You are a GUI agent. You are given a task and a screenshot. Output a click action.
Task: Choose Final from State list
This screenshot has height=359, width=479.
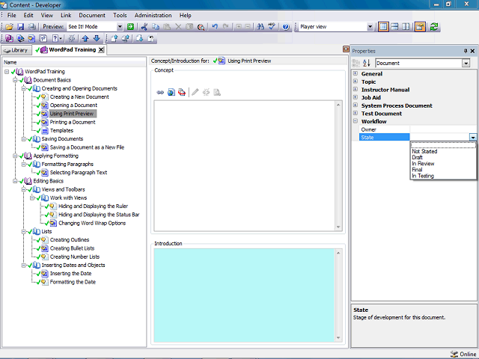(x=417, y=170)
